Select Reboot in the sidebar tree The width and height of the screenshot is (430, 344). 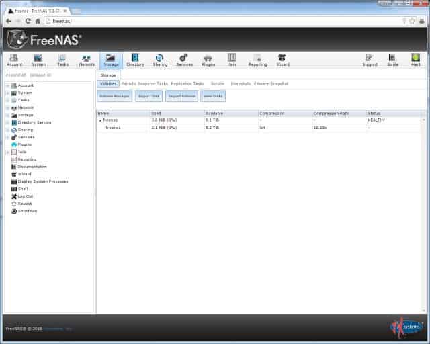(24, 203)
